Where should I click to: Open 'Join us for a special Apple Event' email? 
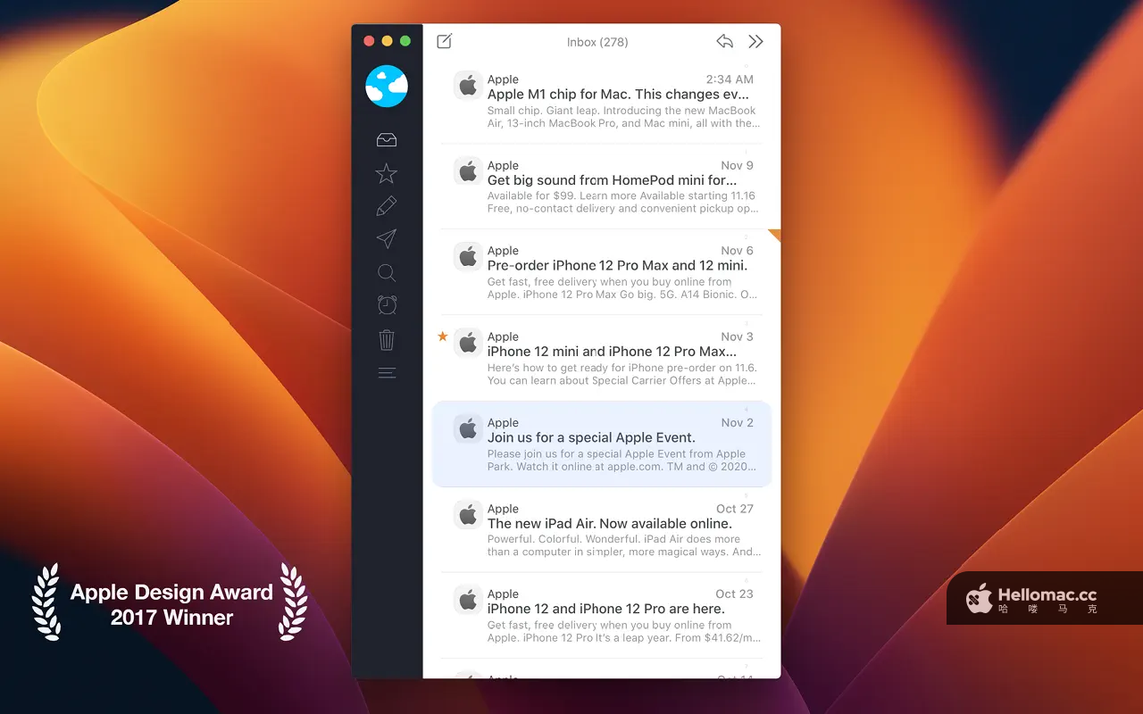(591, 438)
